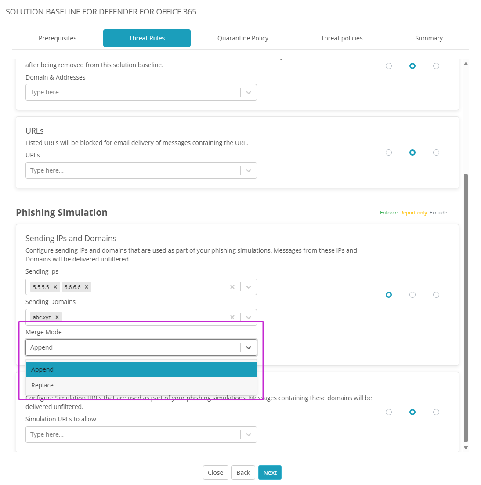The width and height of the screenshot is (481, 485).
Task: Clear all Sending Domains entries
Action: pos(232,317)
